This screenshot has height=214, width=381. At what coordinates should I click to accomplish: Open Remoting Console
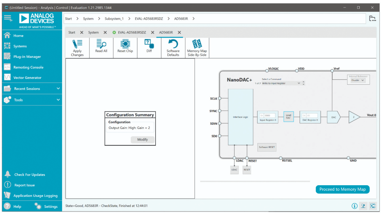tap(28, 67)
